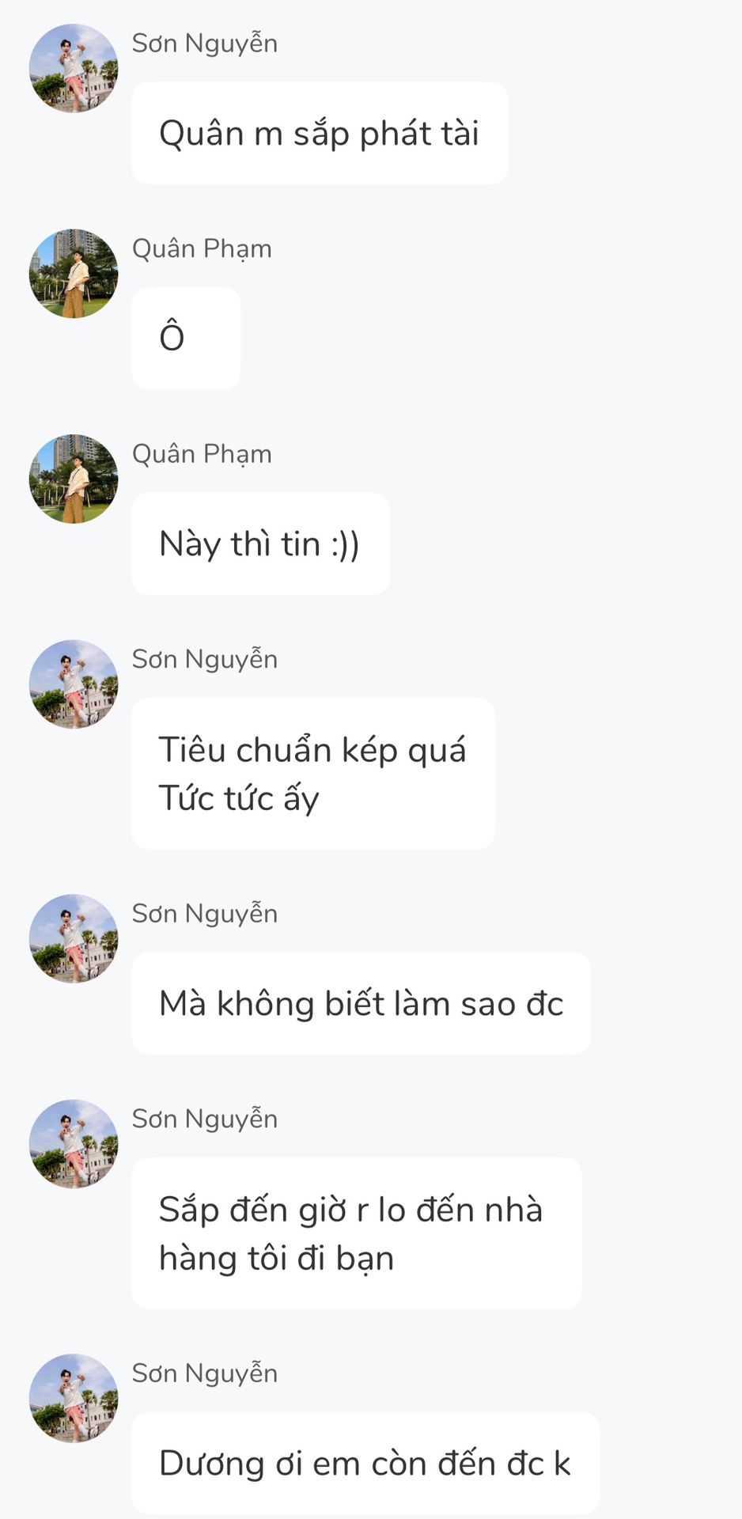The height and width of the screenshot is (1519, 742).
Task: Click the "Mà không biết làm sao đc" bubble
Action: coord(361,1003)
